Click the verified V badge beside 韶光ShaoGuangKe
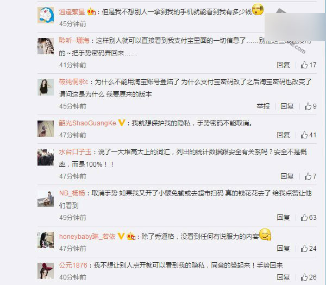Image resolution: width=326 pixels, height=285 pixels. [122, 123]
